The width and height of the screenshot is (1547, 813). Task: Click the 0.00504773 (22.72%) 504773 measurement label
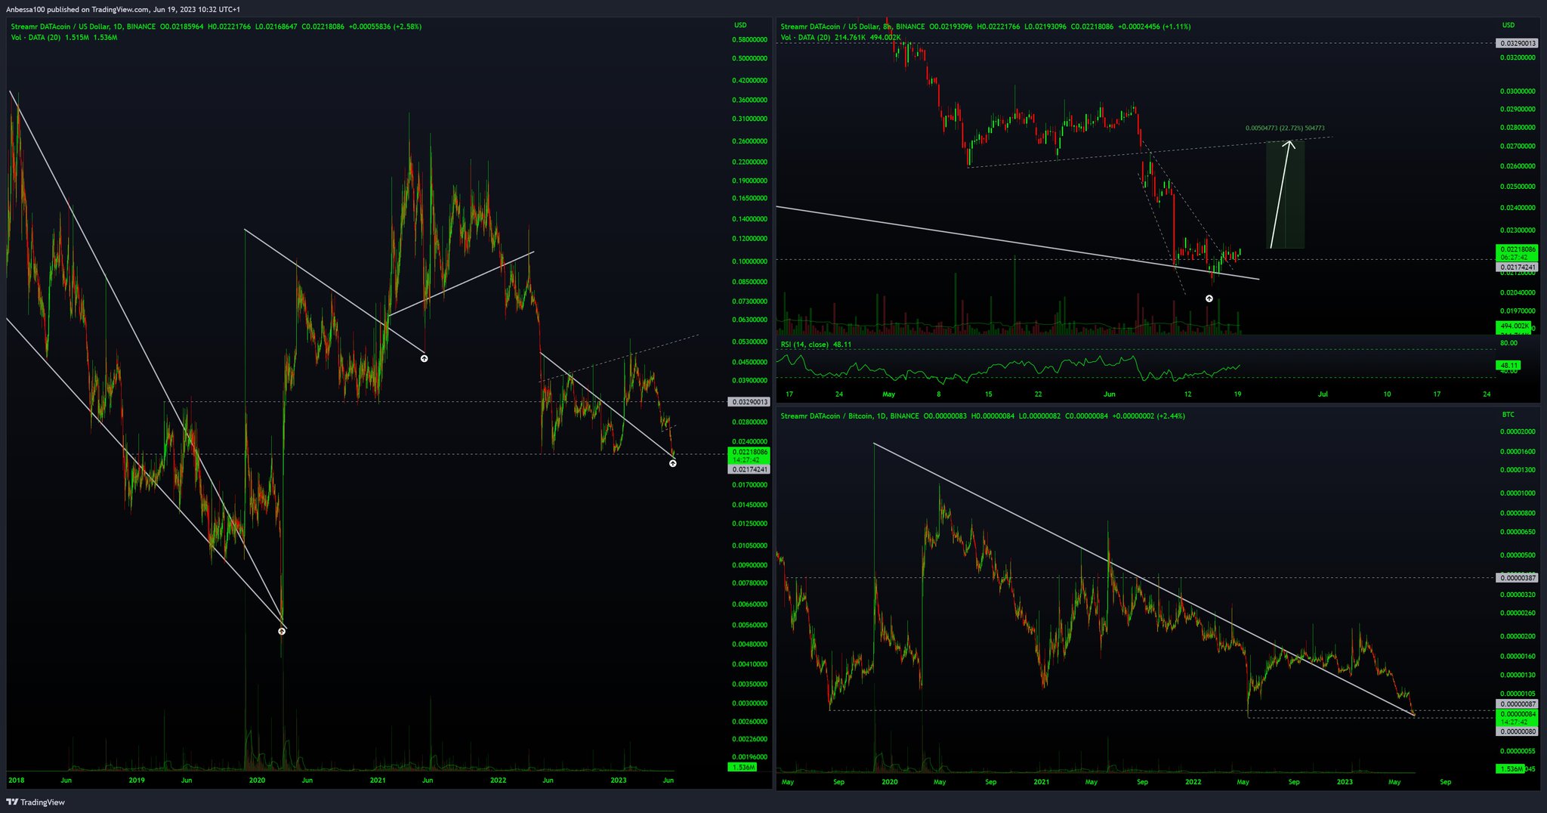pyautogui.click(x=1285, y=128)
